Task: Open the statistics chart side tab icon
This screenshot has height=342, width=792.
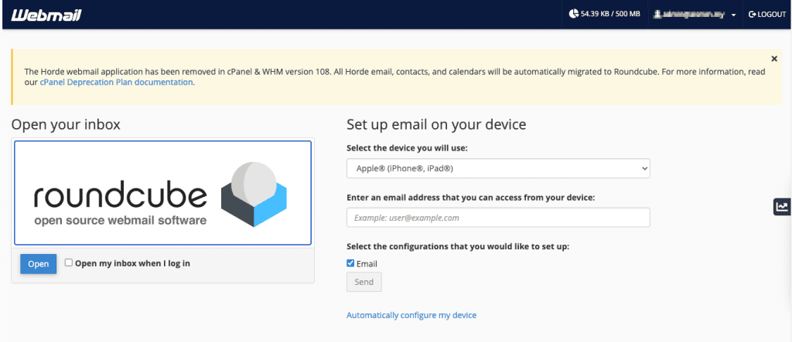Action: [782, 206]
